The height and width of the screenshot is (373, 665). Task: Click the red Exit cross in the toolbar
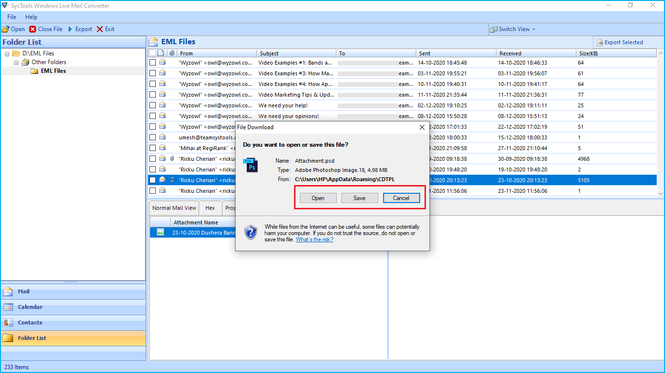pos(100,29)
